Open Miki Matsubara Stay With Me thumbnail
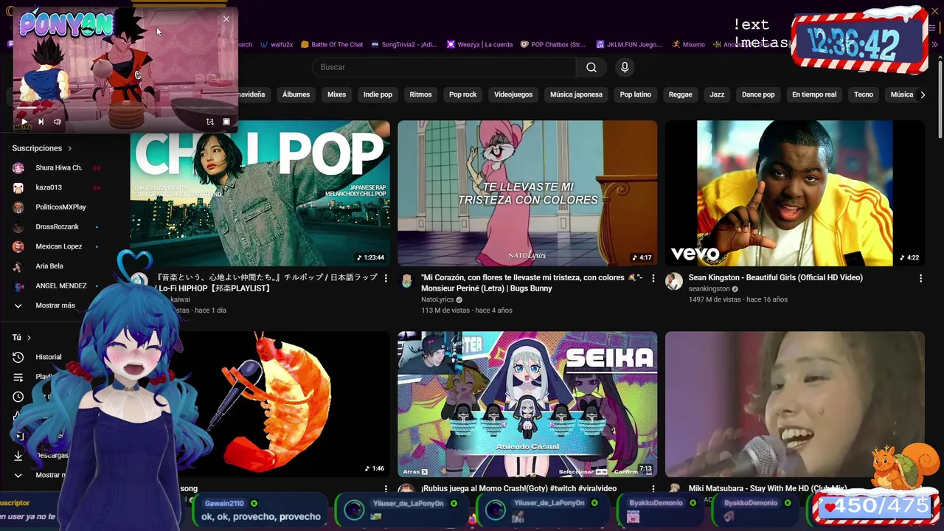 coord(794,404)
